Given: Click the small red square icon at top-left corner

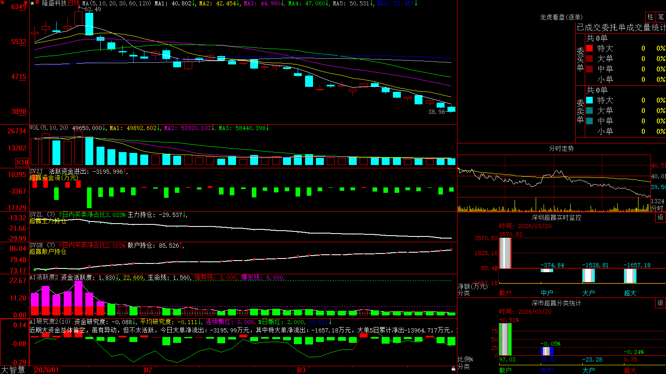Looking at the screenshot, I should (2, 2).
